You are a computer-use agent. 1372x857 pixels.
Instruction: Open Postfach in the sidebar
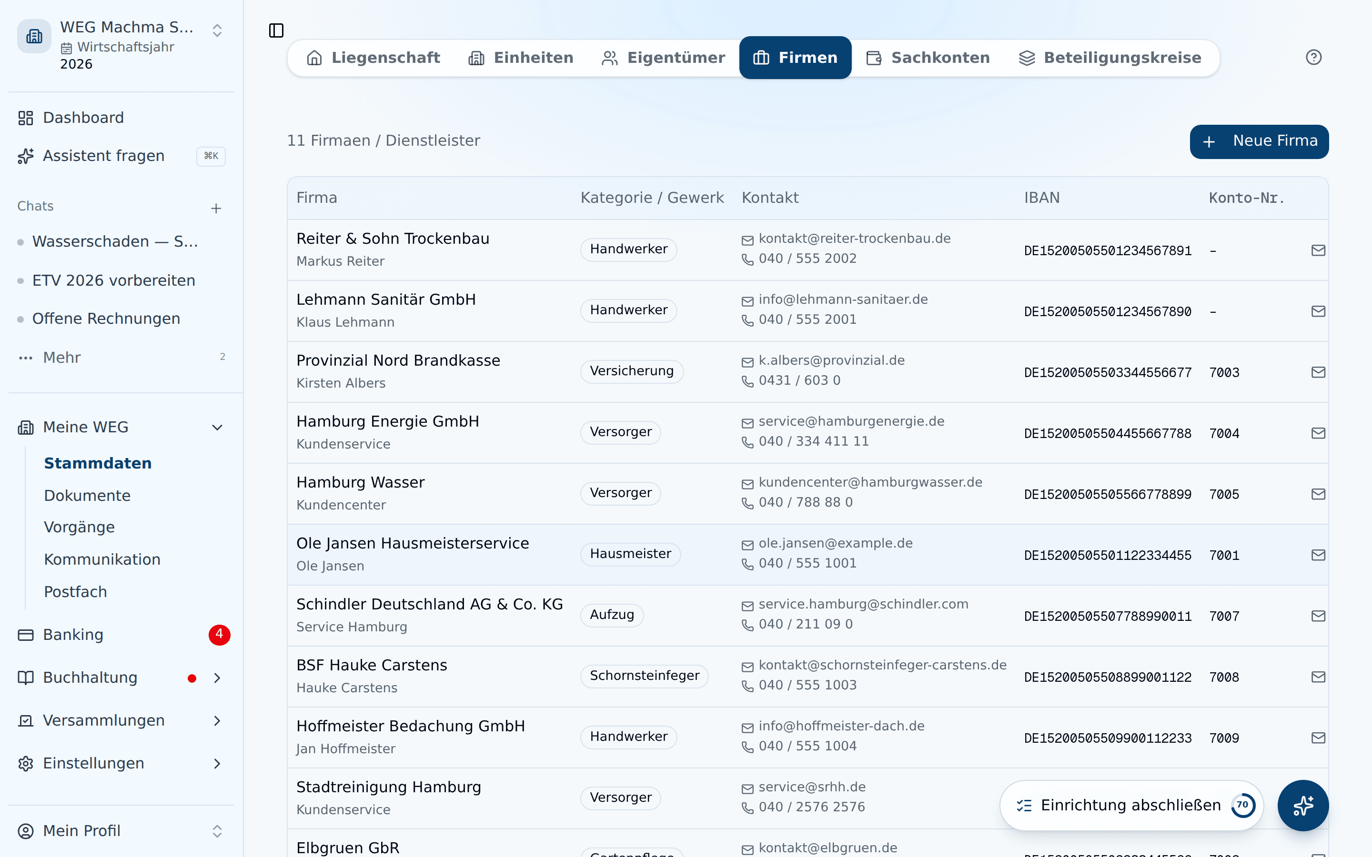coord(75,592)
